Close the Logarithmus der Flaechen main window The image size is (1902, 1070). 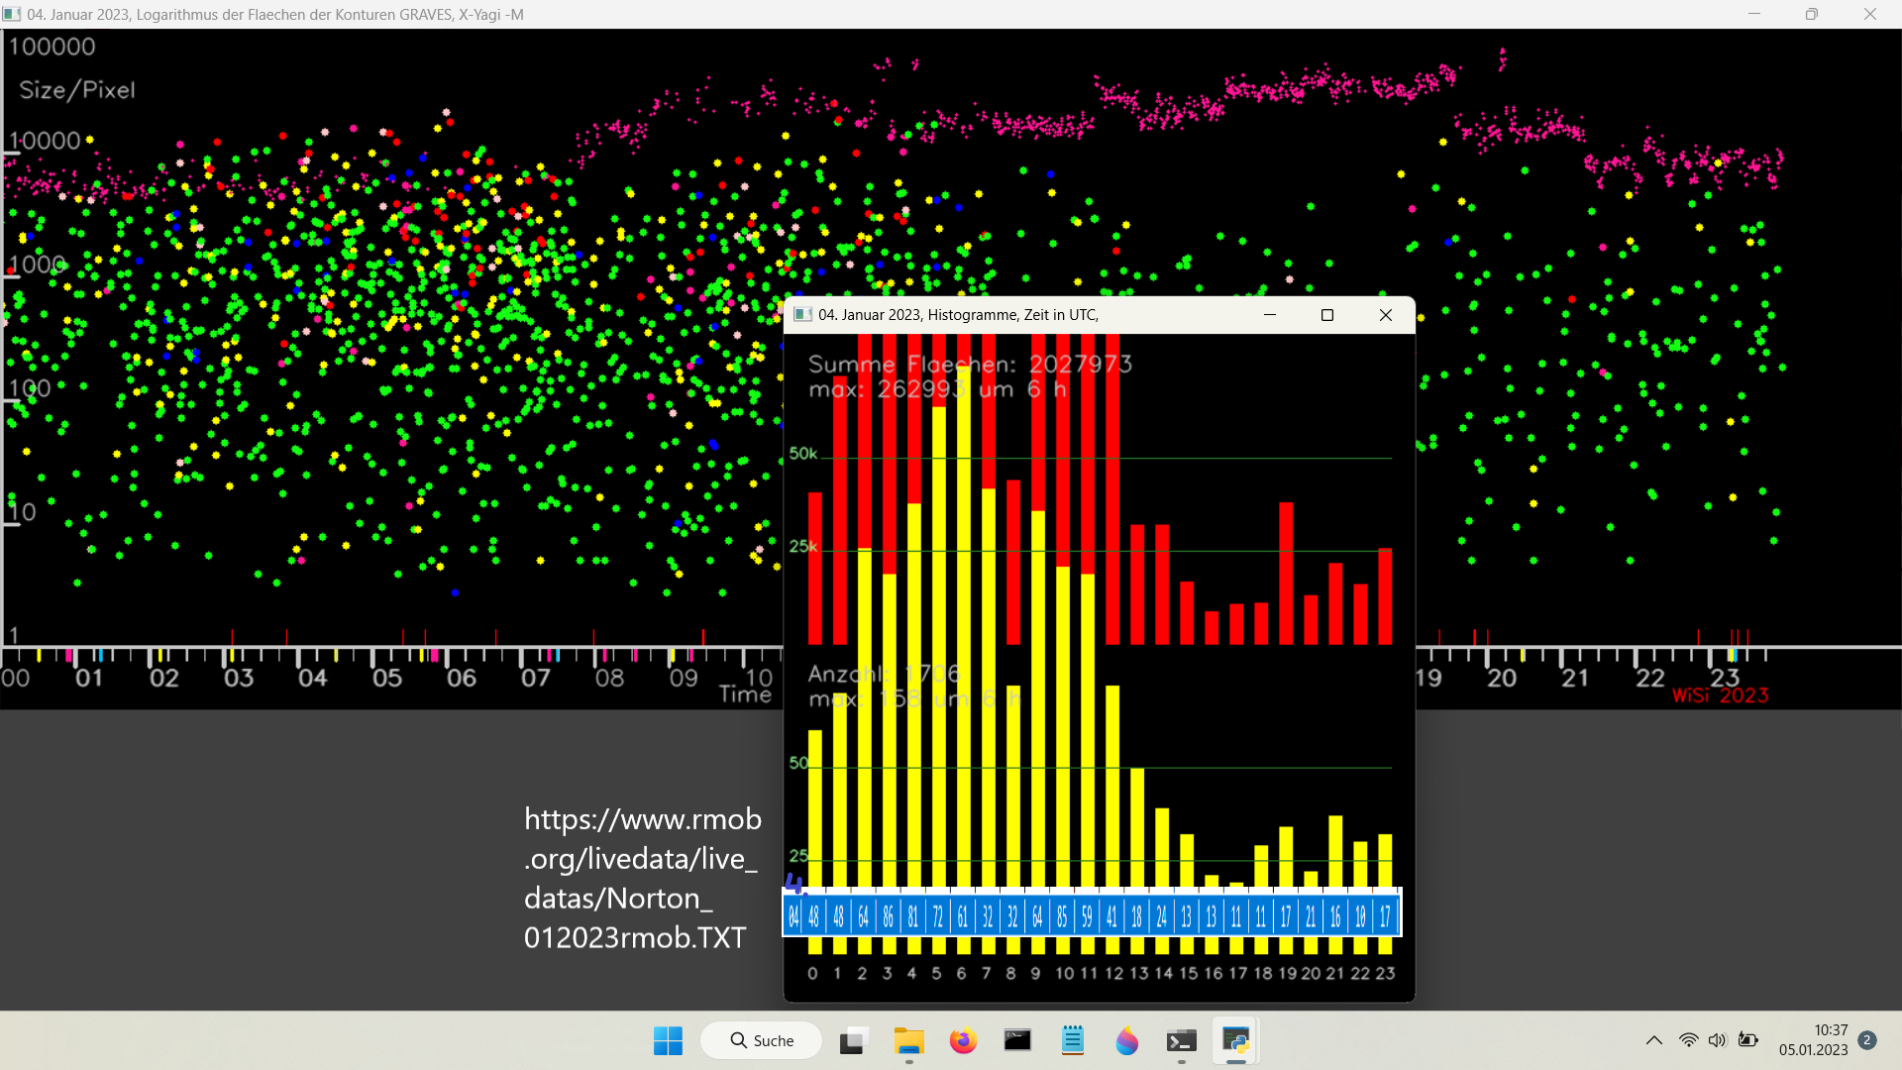1870,14
